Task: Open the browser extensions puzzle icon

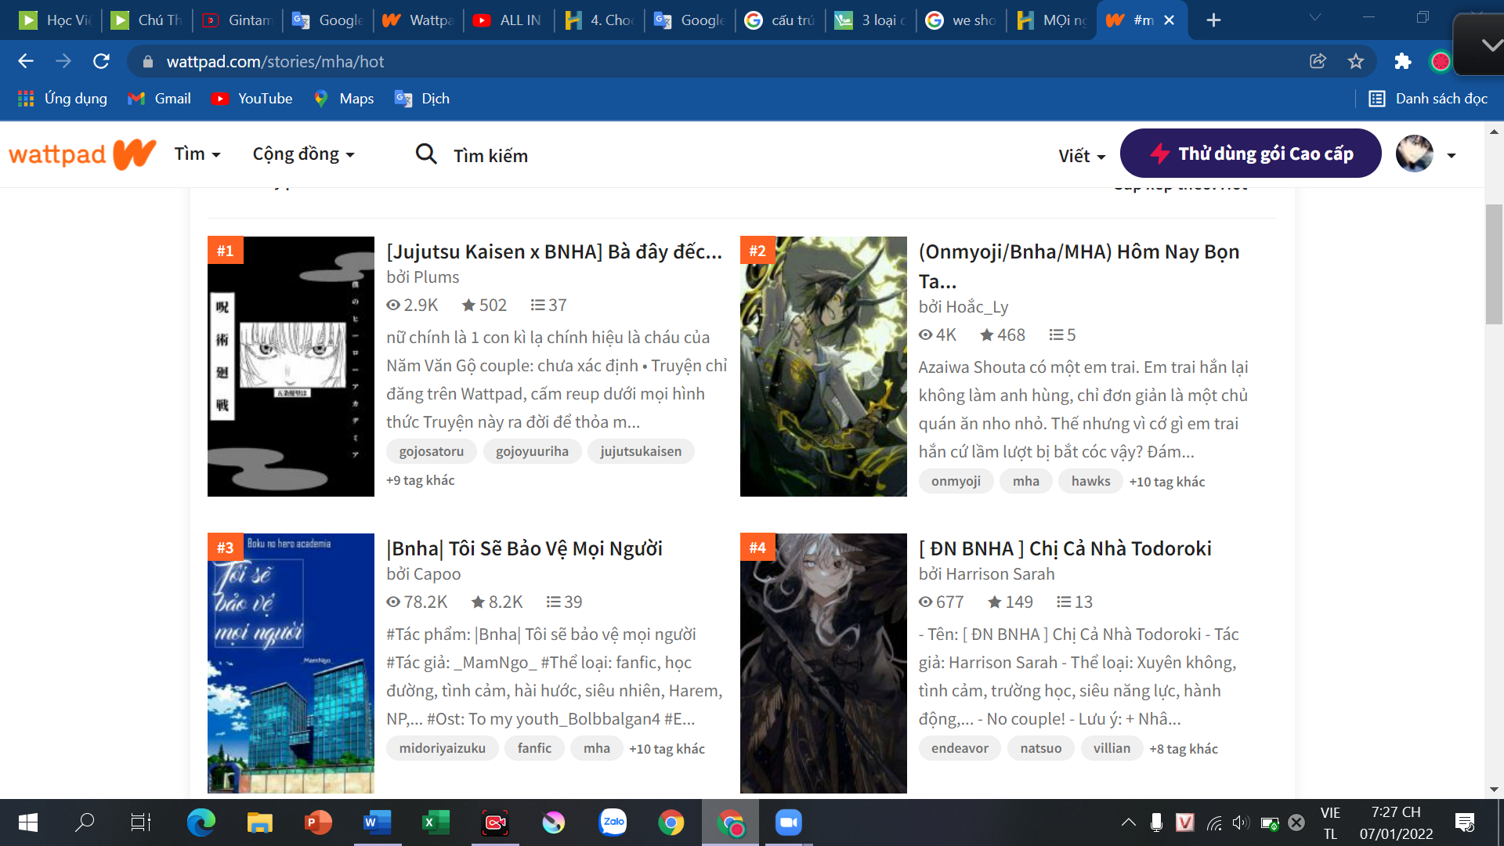Action: point(1403,61)
